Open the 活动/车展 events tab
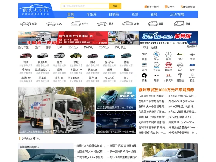 [x=177, y=14]
